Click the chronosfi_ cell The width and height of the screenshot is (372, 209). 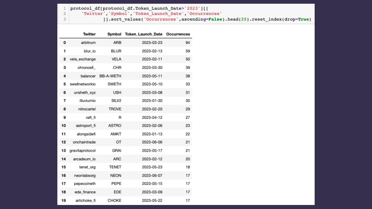(86, 67)
